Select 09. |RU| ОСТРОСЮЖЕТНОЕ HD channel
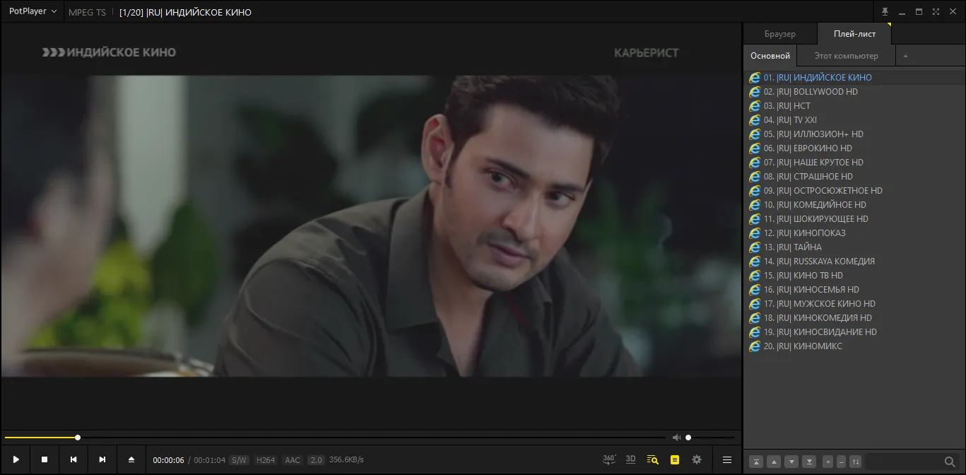This screenshot has width=966, height=475. (x=854, y=191)
